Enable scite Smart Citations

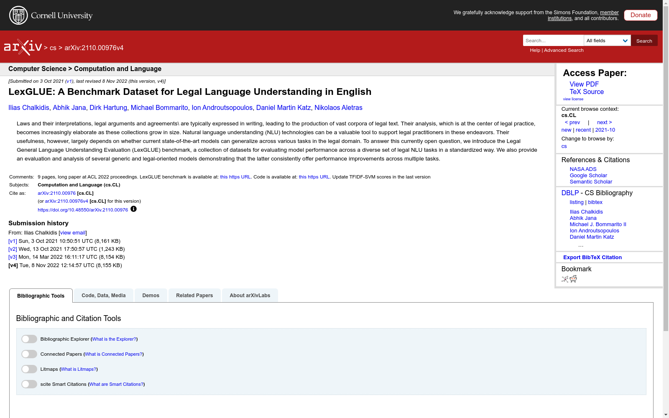[29, 384]
